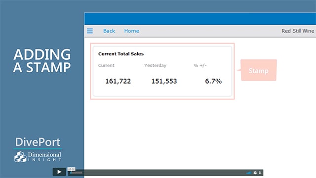Click the Yesterday column header
This screenshot has height=178, width=316.
(x=155, y=65)
